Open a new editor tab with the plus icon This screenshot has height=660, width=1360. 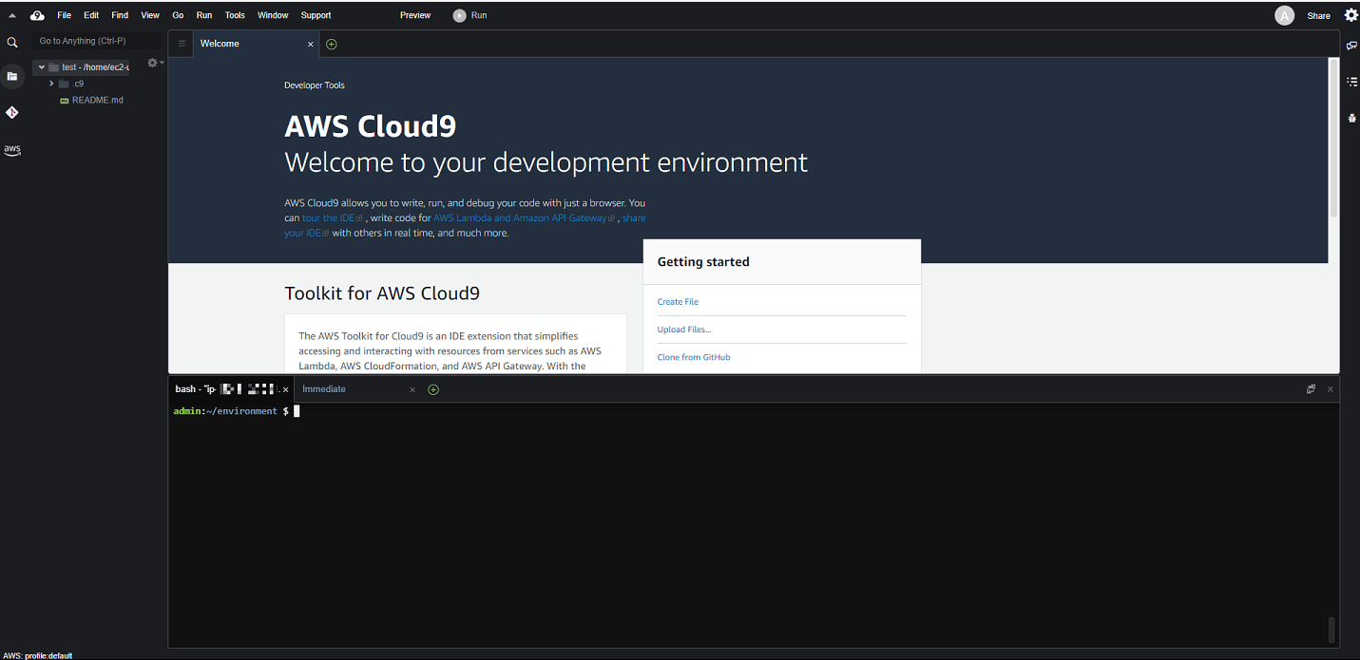click(x=332, y=44)
